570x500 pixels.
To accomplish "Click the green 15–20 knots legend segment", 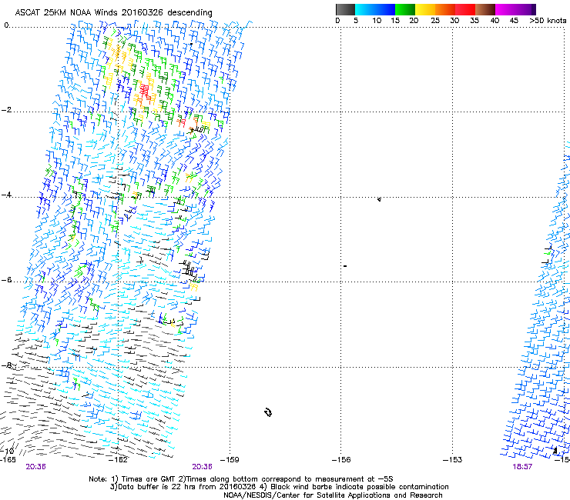I will (x=405, y=9).
